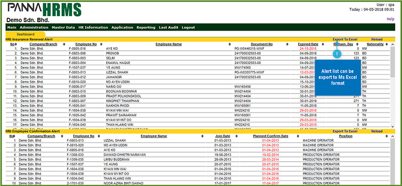Sort Insurance Renewal table by No column icon
Screen dimensions: 402x186
pos(16,44)
